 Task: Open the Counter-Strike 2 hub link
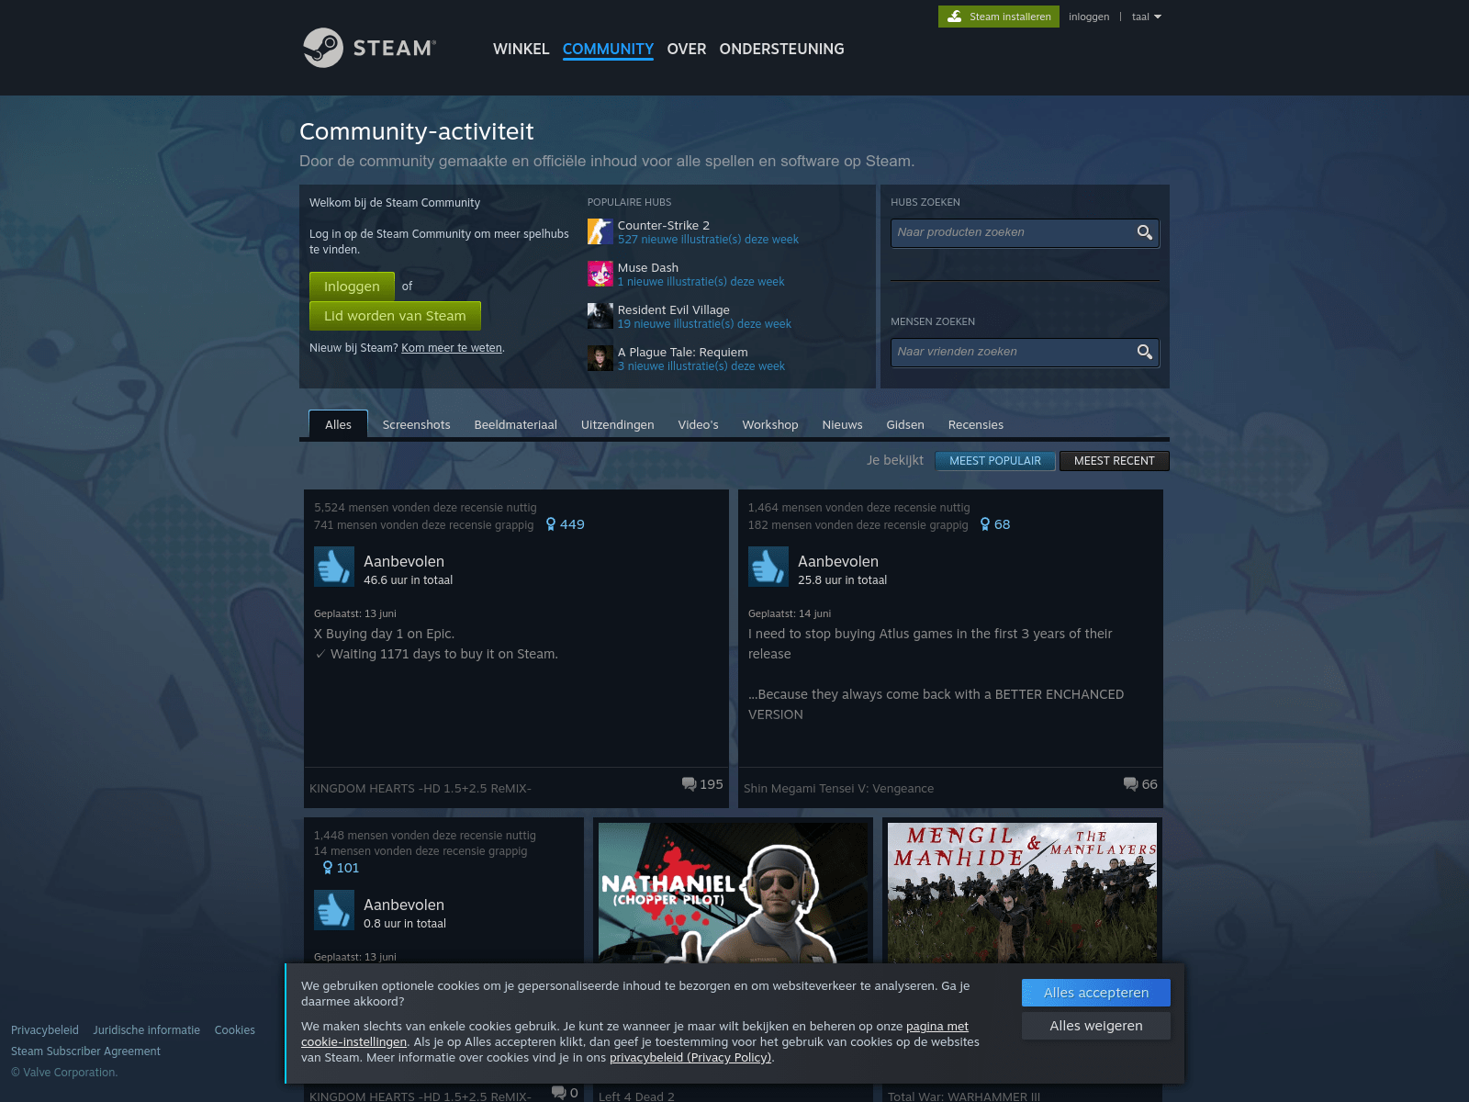tap(663, 225)
